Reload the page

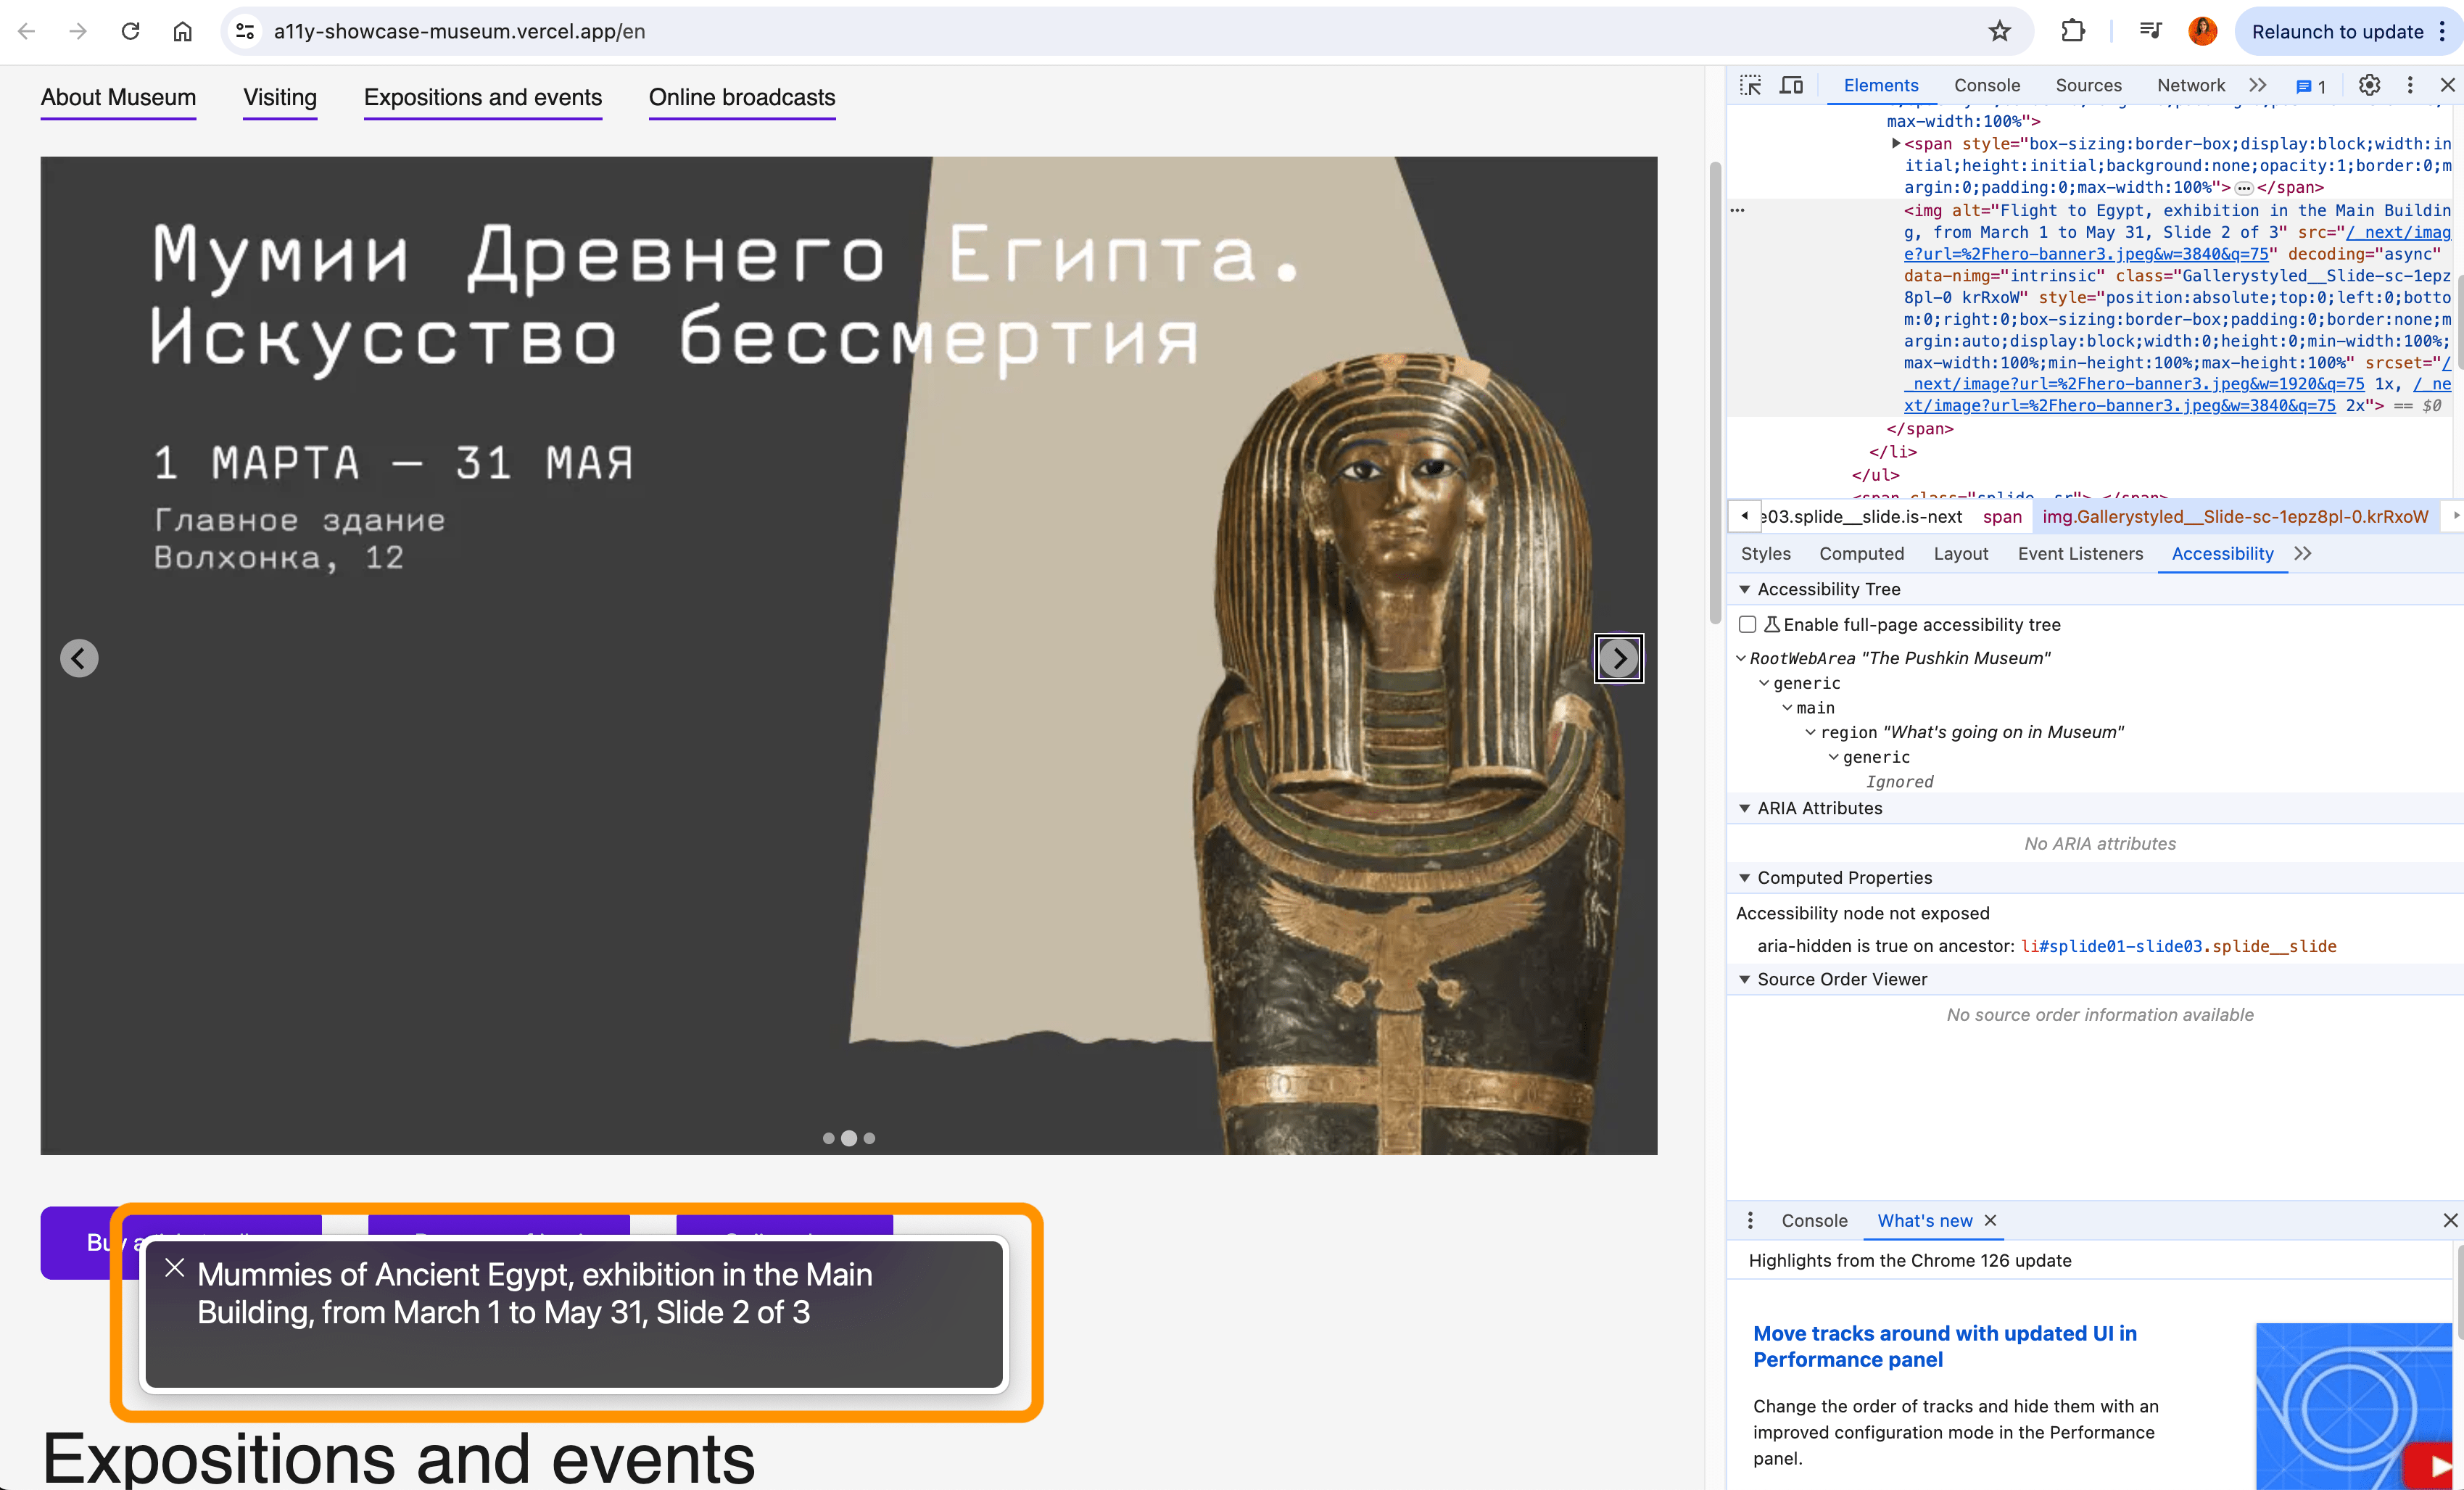130,31
